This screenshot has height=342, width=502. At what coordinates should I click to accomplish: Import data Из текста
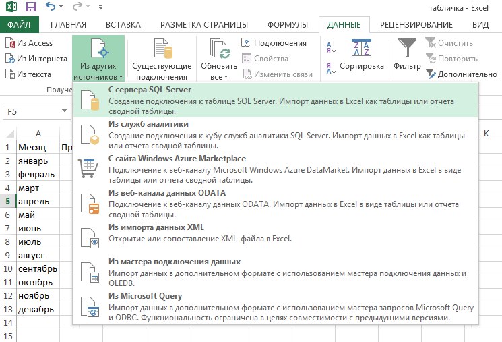point(28,74)
